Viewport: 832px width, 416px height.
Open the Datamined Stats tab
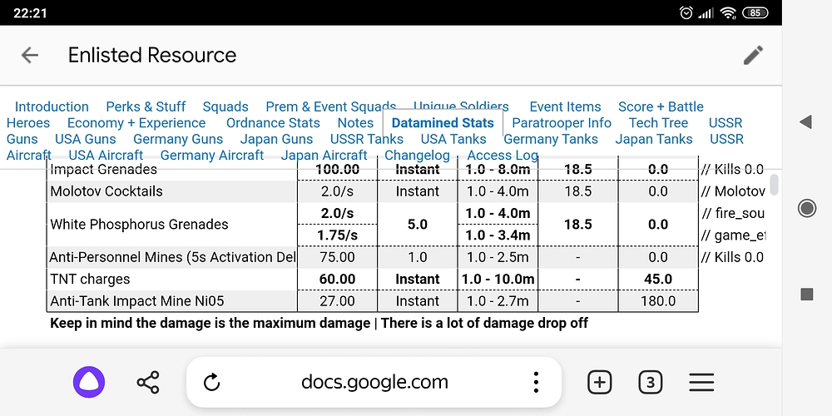(443, 122)
